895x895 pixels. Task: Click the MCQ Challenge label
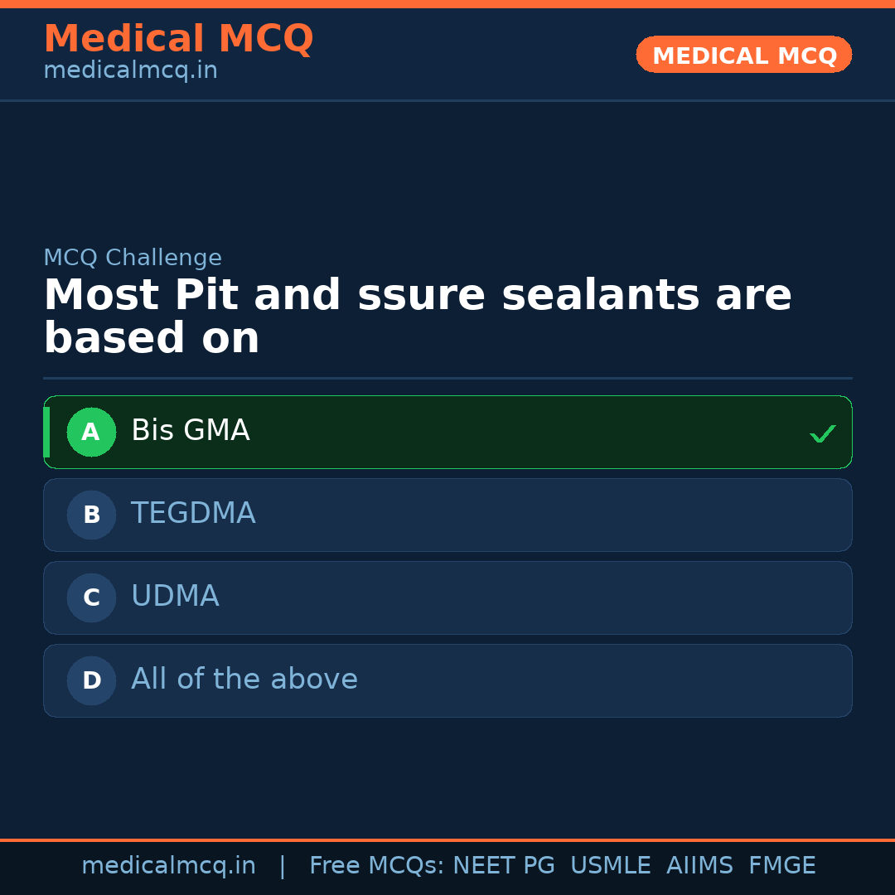(133, 258)
